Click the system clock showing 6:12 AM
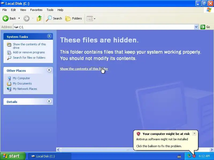The width and height of the screenshot is (214, 160). click(x=204, y=156)
